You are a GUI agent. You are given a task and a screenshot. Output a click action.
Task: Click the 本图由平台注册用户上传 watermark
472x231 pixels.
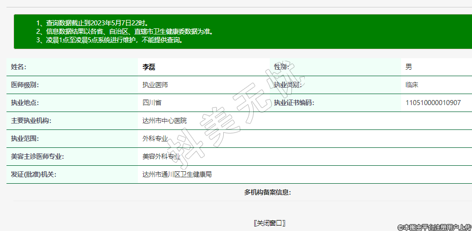click(x=434, y=227)
